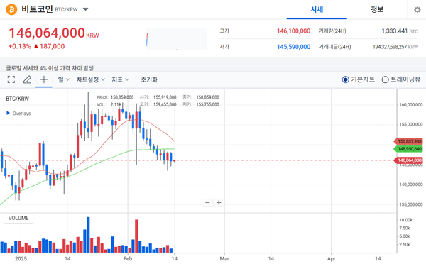Click the Feb date on time axis
Screen dimensions: 426x264
128,258
